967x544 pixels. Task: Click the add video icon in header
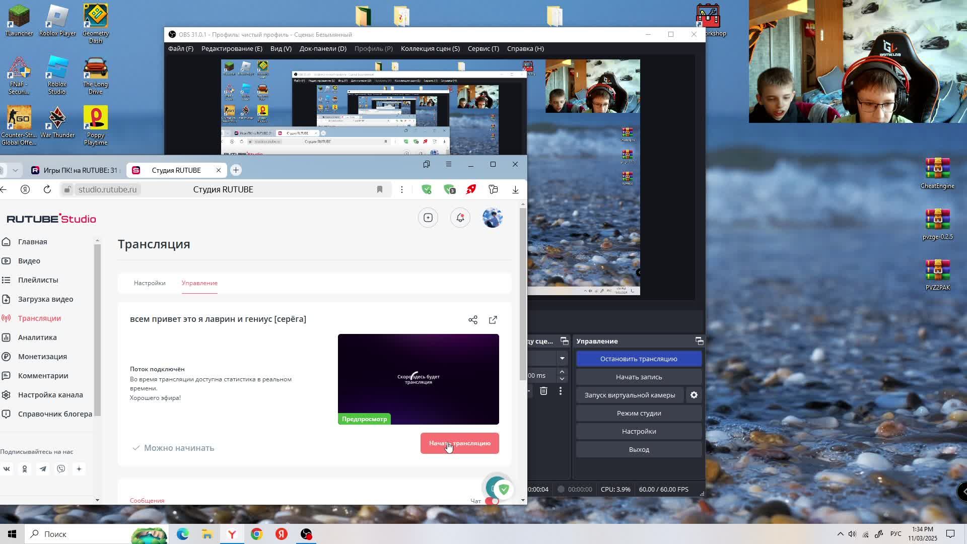428,218
